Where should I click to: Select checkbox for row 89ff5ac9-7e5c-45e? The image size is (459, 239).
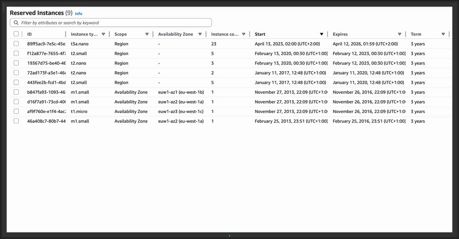pyautogui.click(x=16, y=44)
